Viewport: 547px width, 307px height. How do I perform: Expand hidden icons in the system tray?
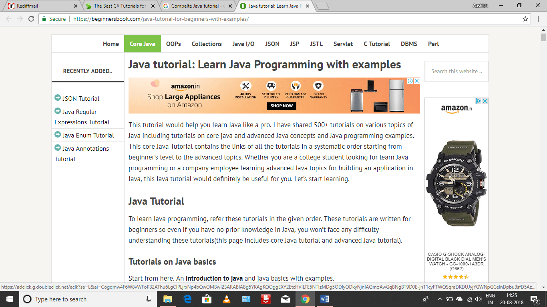point(440,299)
